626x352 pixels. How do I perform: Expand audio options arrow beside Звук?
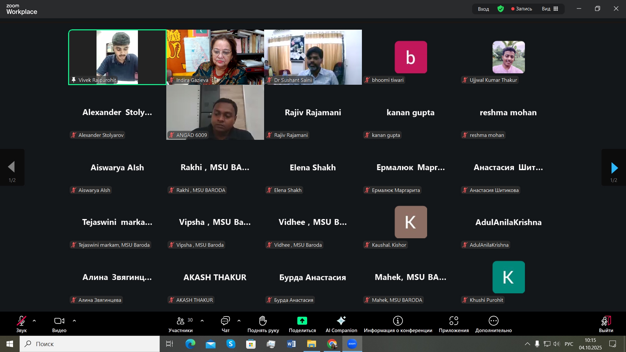pyautogui.click(x=34, y=321)
